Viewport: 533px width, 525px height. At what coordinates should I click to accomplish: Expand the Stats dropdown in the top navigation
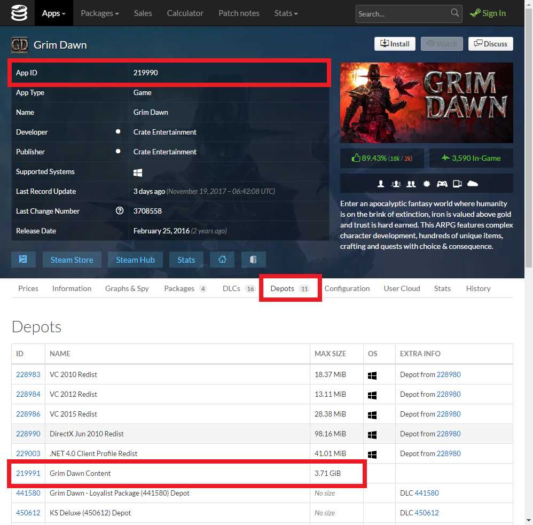286,13
